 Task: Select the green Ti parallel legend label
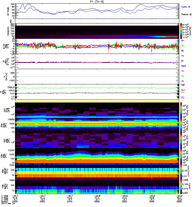pyautogui.click(x=182, y=92)
